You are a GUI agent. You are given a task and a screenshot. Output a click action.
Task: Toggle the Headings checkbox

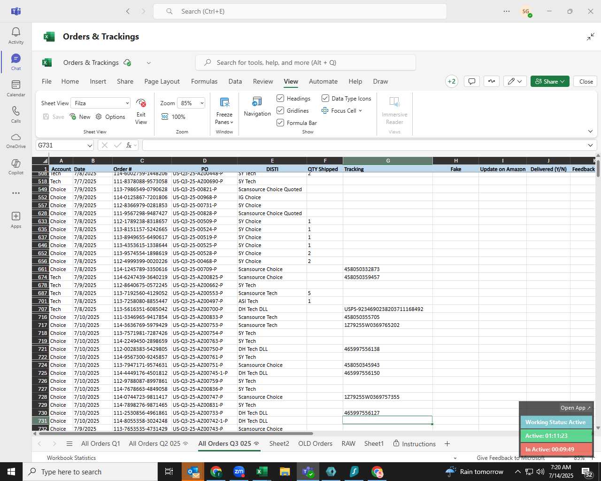(280, 98)
